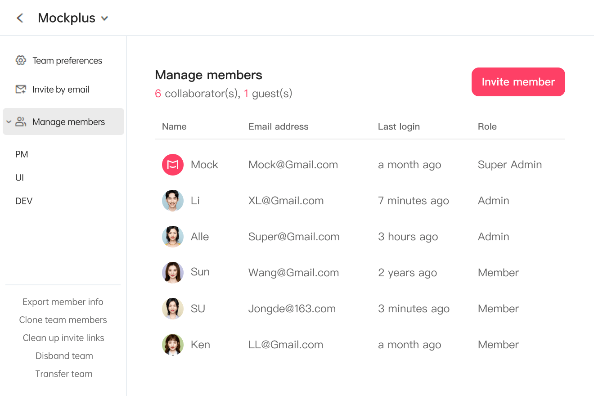Click Clean up invite links
This screenshot has width=594, height=396.
(63, 338)
